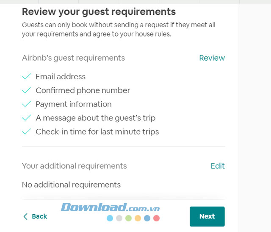Screen dimensions: 271x232
Task: Click the 'Your additional requirements' section label
Action: pyautogui.click(x=74, y=166)
